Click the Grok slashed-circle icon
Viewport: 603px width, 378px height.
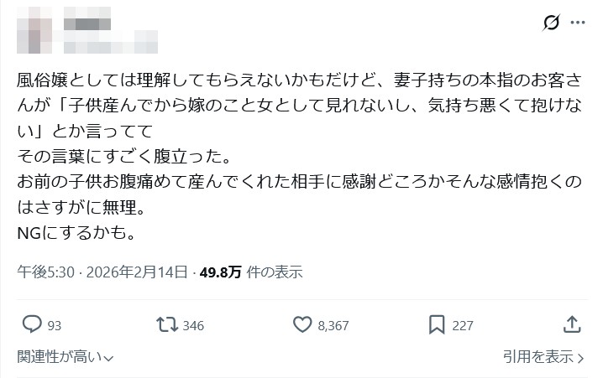click(x=552, y=23)
